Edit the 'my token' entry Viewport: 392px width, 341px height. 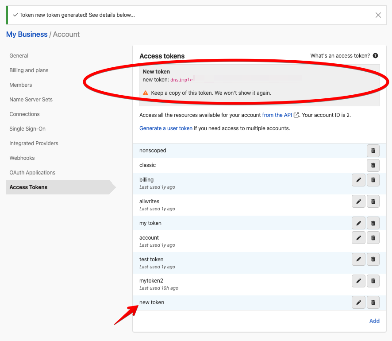pyautogui.click(x=358, y=223)
